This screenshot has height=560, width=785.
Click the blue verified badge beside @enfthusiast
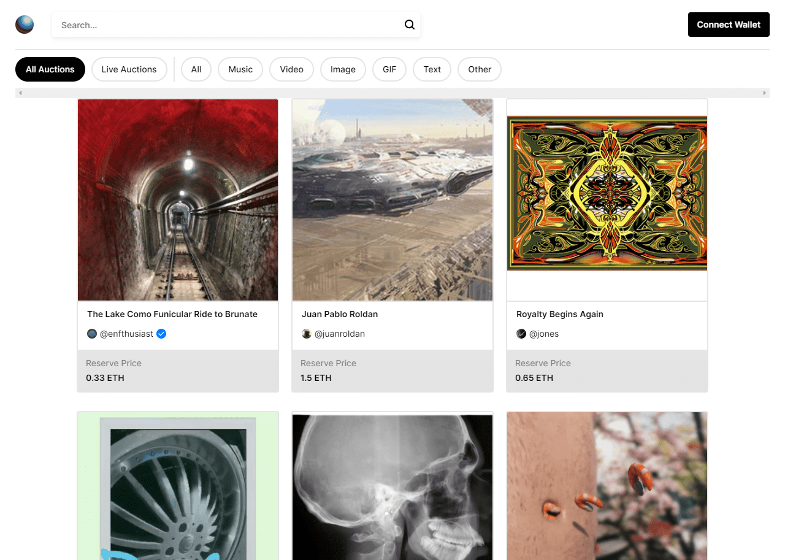[161, 334]
